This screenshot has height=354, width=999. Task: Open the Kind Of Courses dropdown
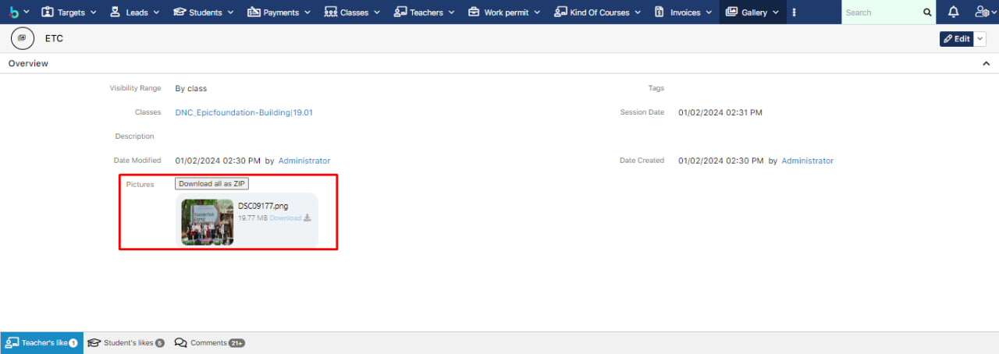(597, 12)
